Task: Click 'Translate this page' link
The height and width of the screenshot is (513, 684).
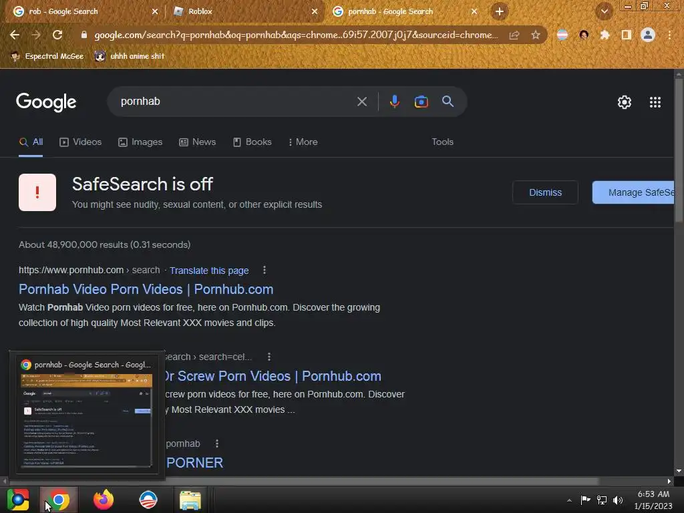Action: [209, 271]
